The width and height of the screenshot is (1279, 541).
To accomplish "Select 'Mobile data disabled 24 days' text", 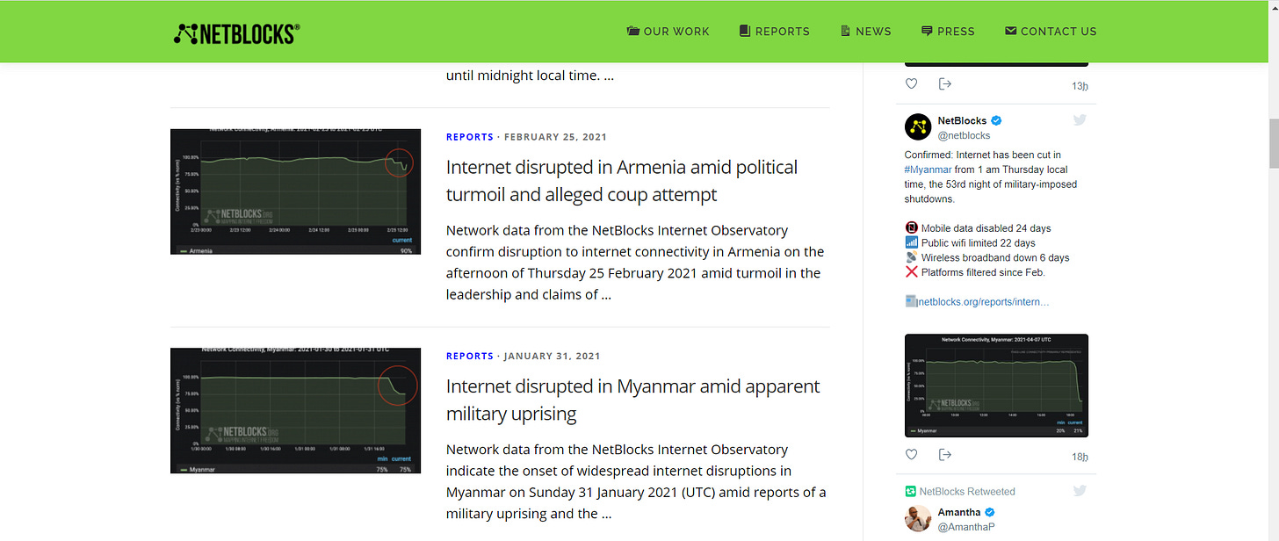I will click(x=986, y=228).
